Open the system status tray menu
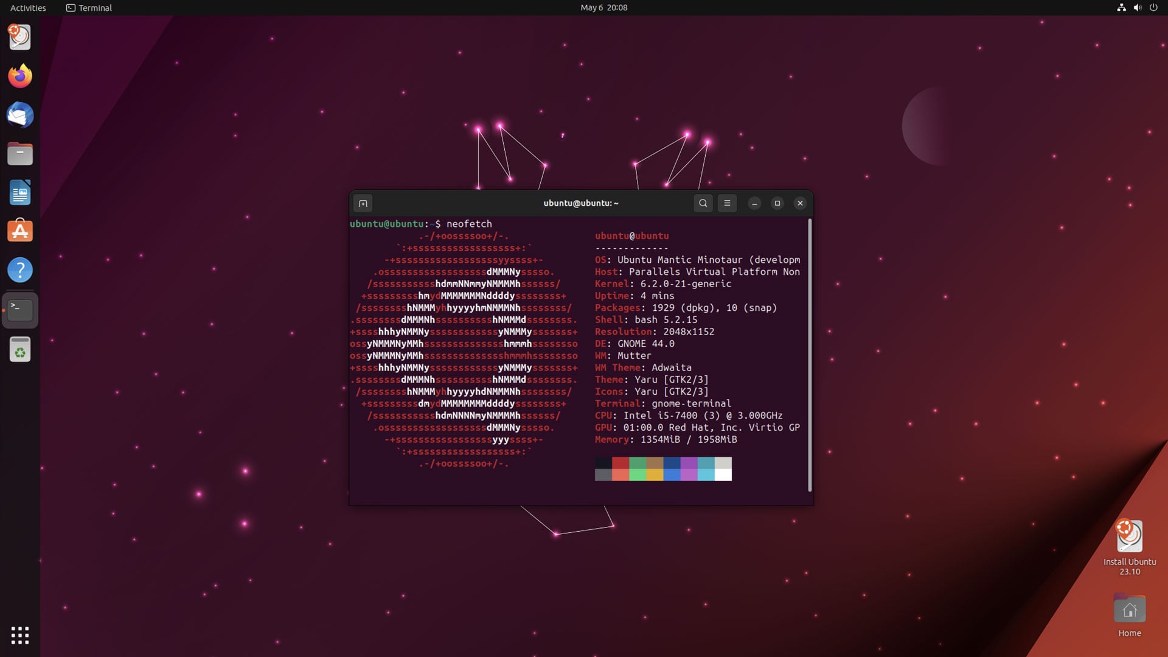This screenshot has height=657, width=1168. (x=1136, y=8)
